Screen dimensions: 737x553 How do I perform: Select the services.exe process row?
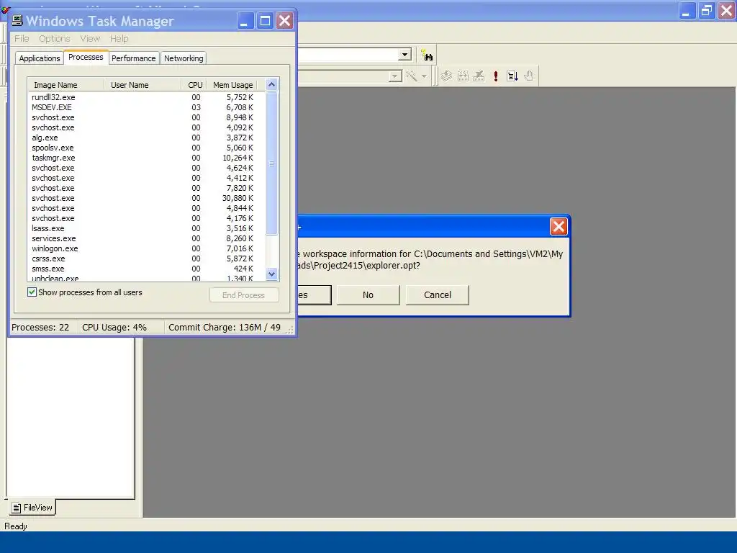[146, 238]
